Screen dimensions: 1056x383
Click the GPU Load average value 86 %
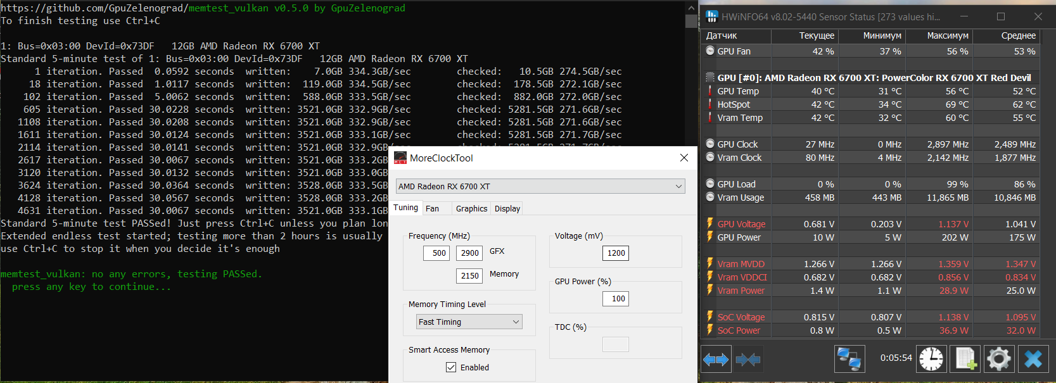[x=1024, y=184]
